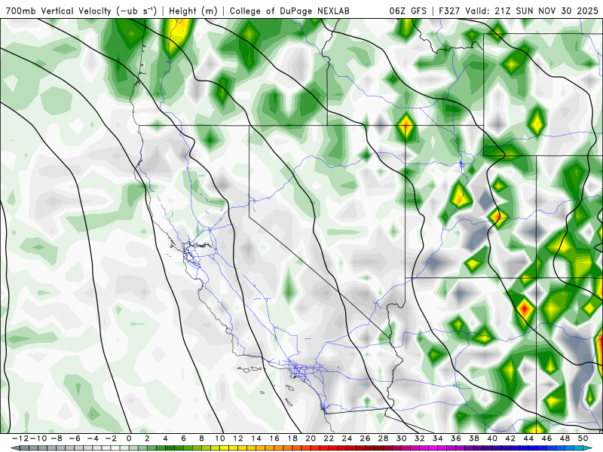This screenshot has height=452, width=603.
Task: Click the "06Z GFS" model run label
Action: click(408, 11)
